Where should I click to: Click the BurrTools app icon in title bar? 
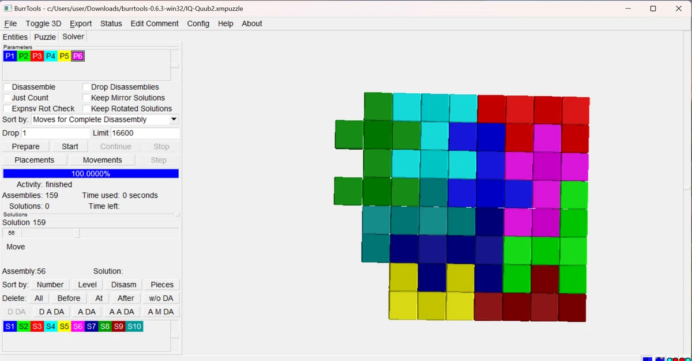[x=8, y=9]
